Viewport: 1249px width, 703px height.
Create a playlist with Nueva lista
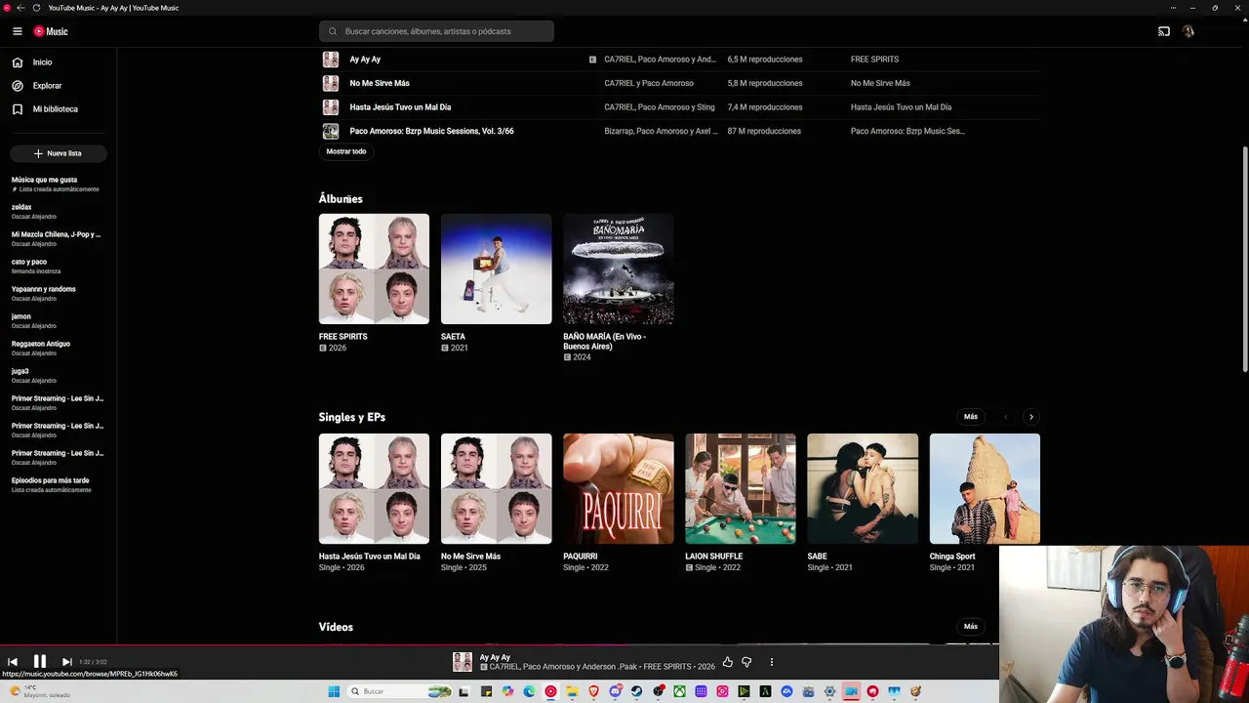[59, 153]
